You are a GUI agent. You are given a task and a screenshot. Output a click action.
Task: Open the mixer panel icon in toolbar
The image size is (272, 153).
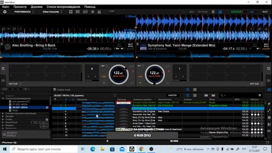point(85,11)
